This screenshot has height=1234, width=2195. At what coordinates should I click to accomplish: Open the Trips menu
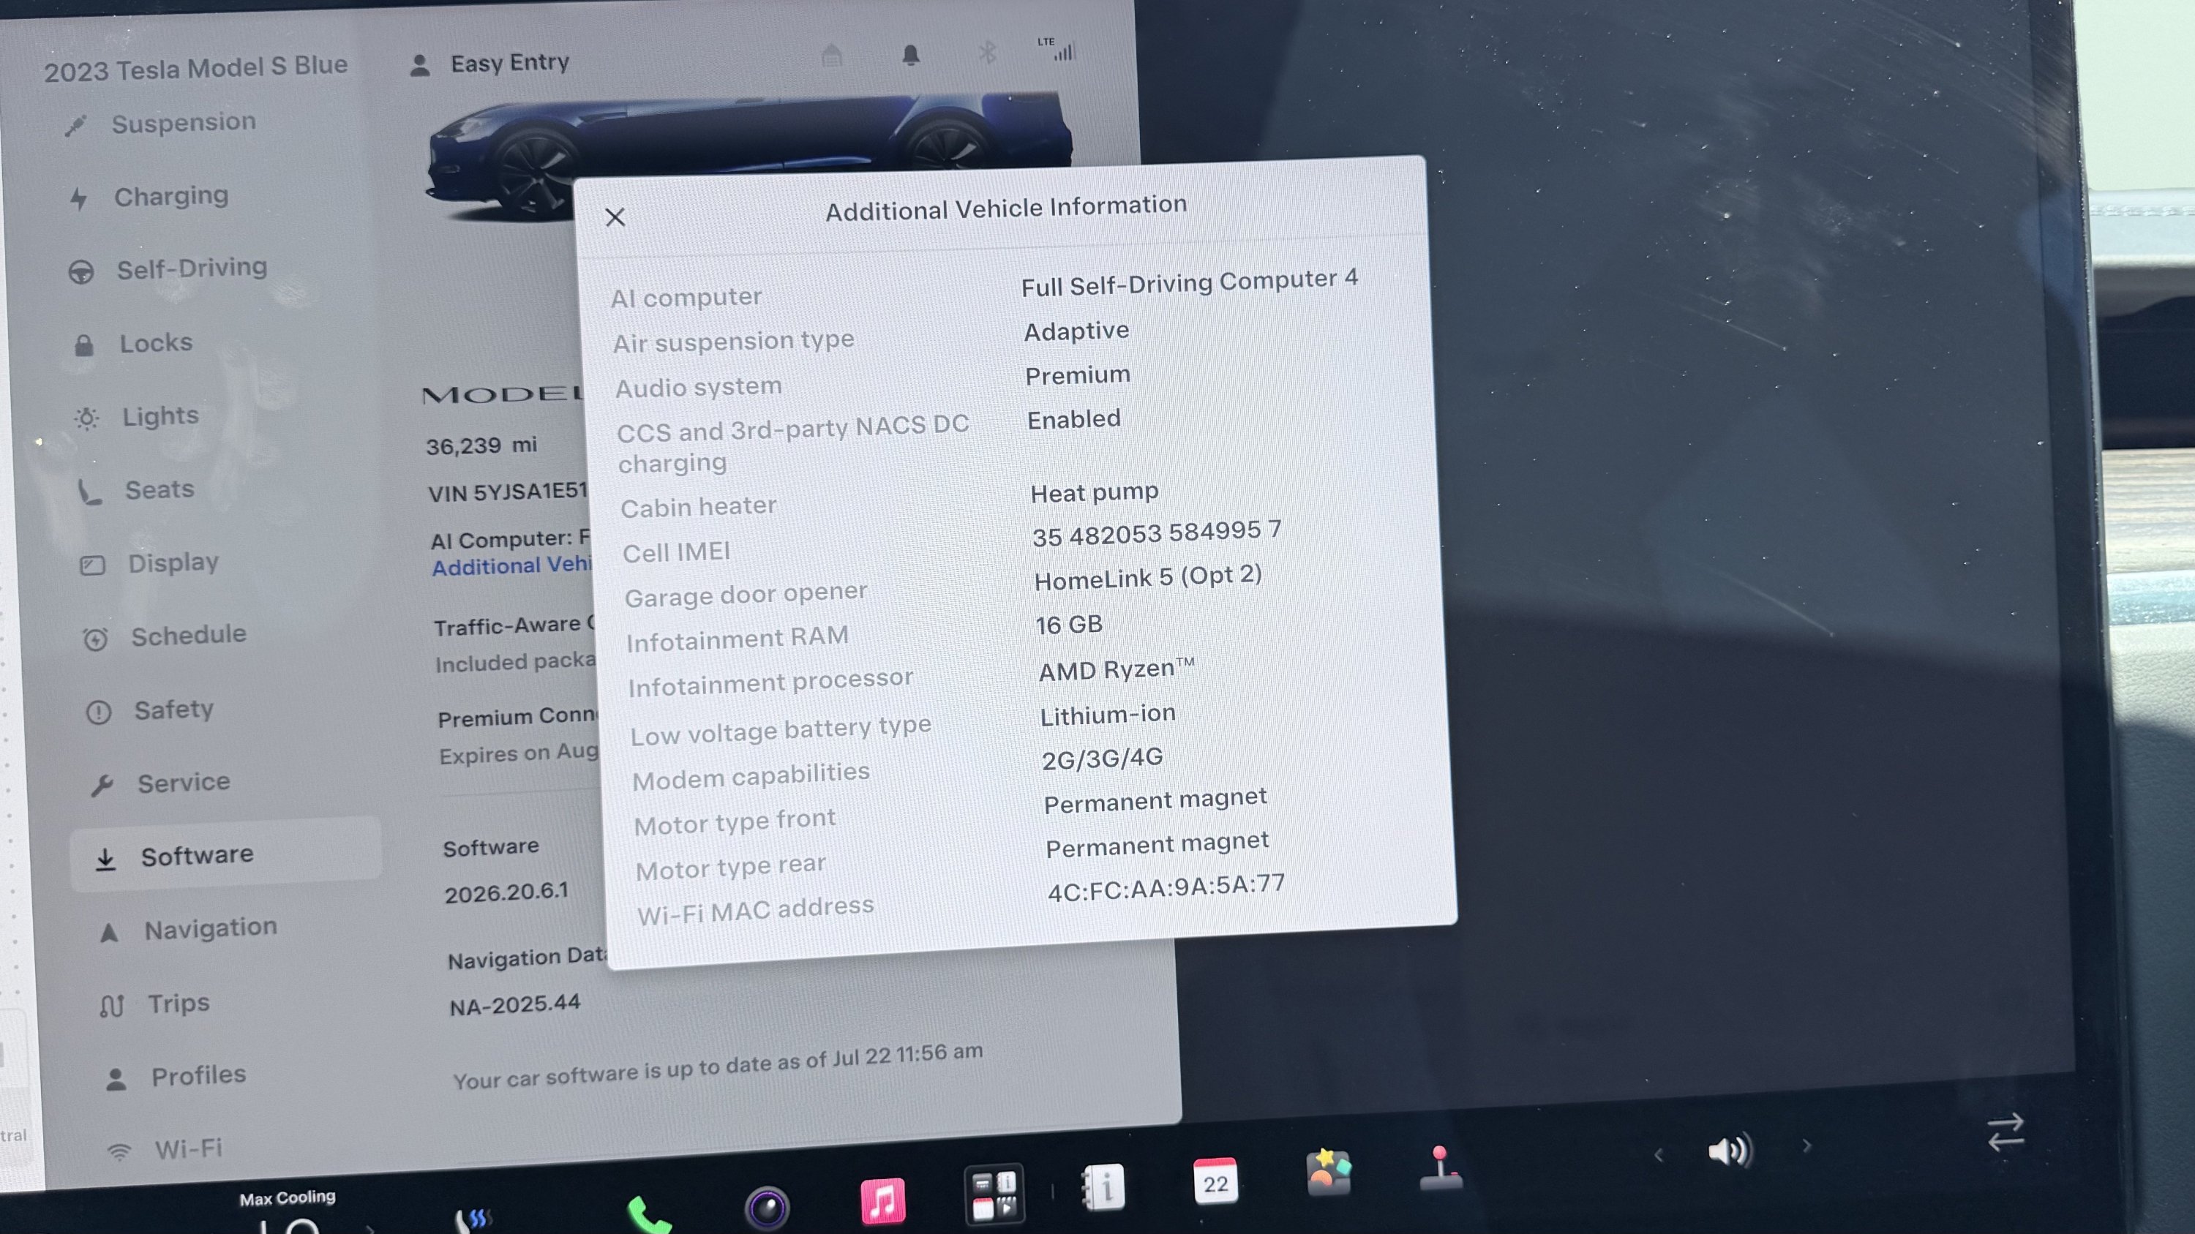tap(154, 1004)
